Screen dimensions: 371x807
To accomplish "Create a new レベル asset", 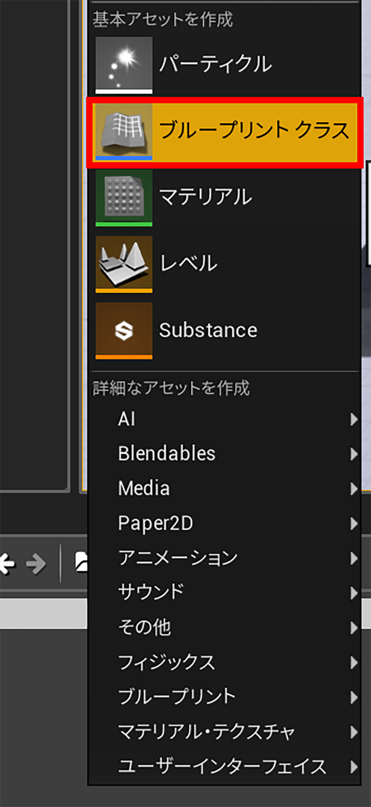I will pyautogui.click(x=225, y=264).
